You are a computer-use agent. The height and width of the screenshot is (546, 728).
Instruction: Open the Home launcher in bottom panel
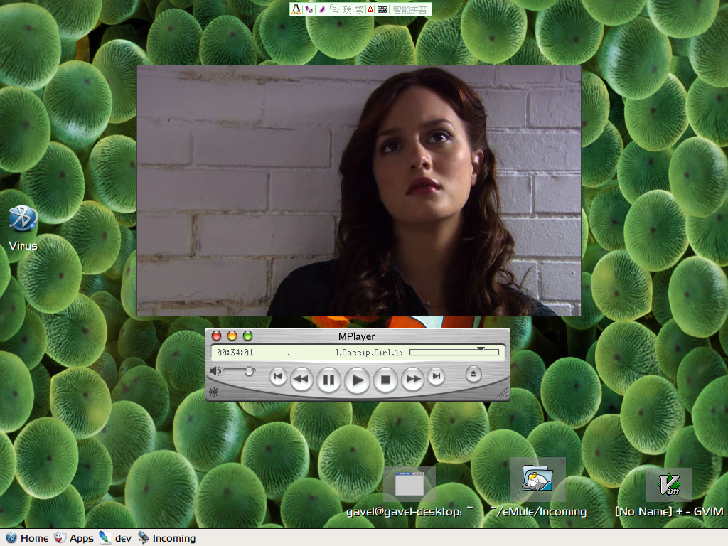pos(27,538)
